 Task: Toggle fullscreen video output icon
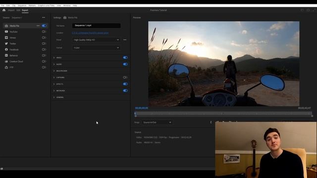pyautogui.click(x=315, y=10)
